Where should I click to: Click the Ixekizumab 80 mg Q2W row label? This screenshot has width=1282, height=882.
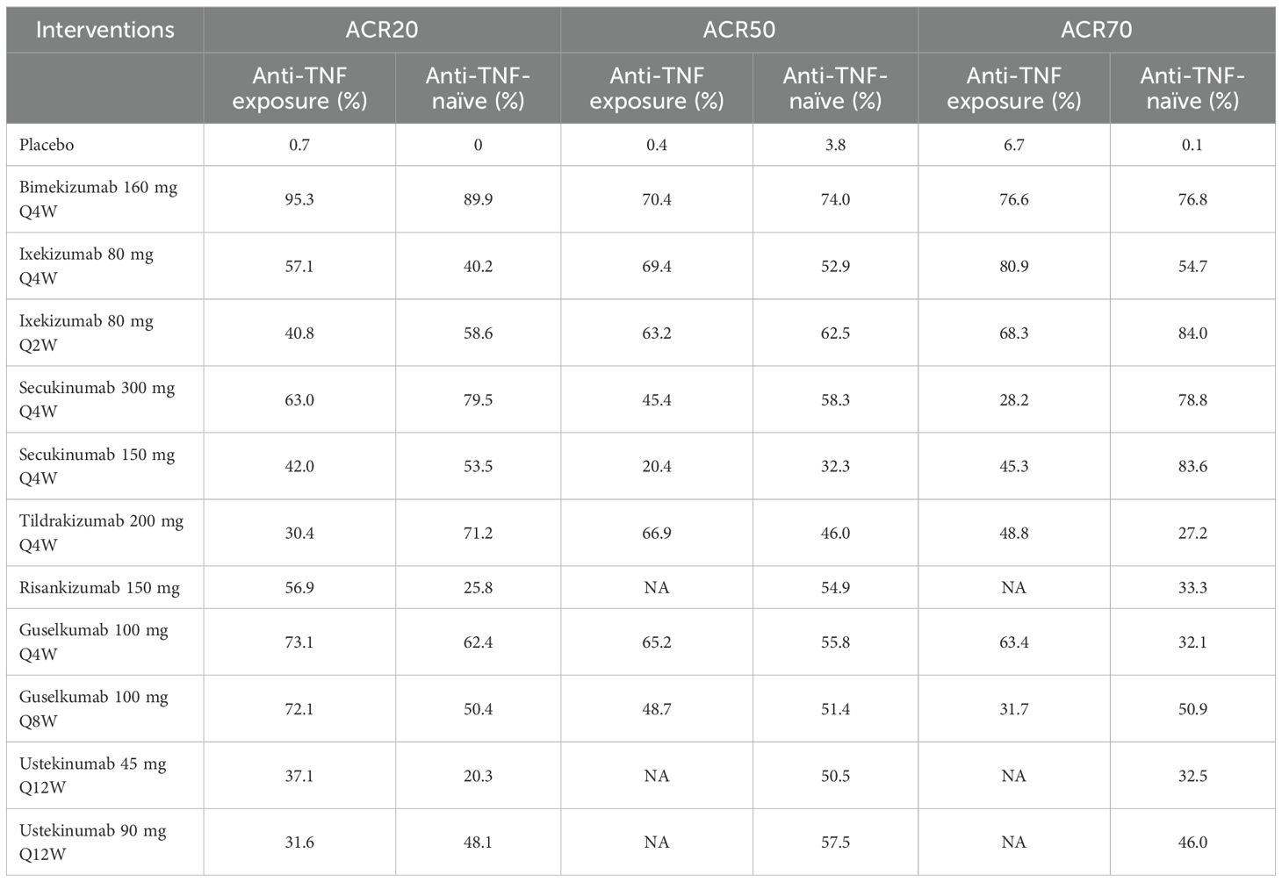click(86, 333)
